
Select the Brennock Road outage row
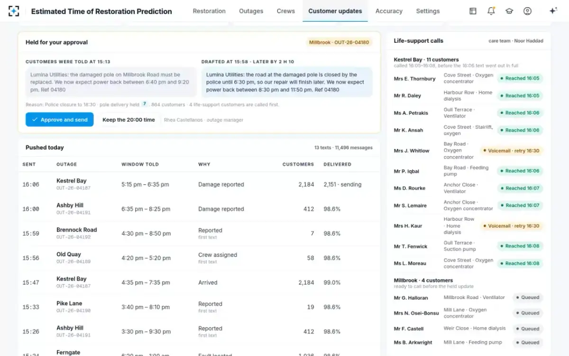coord(199,234)
